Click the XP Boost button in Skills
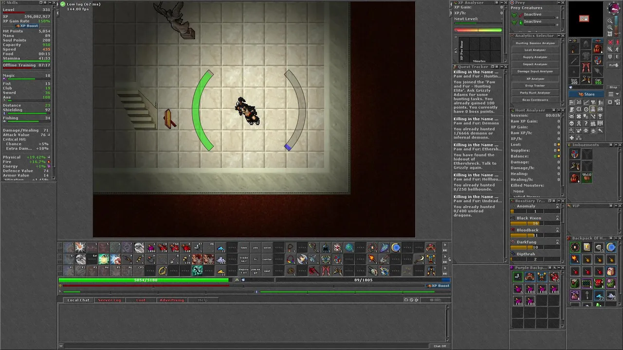 point(28,26)
